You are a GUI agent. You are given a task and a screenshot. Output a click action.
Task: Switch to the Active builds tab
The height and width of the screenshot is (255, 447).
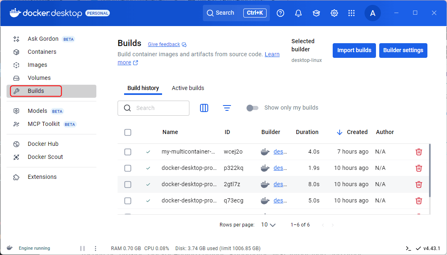tap(188, 88)
